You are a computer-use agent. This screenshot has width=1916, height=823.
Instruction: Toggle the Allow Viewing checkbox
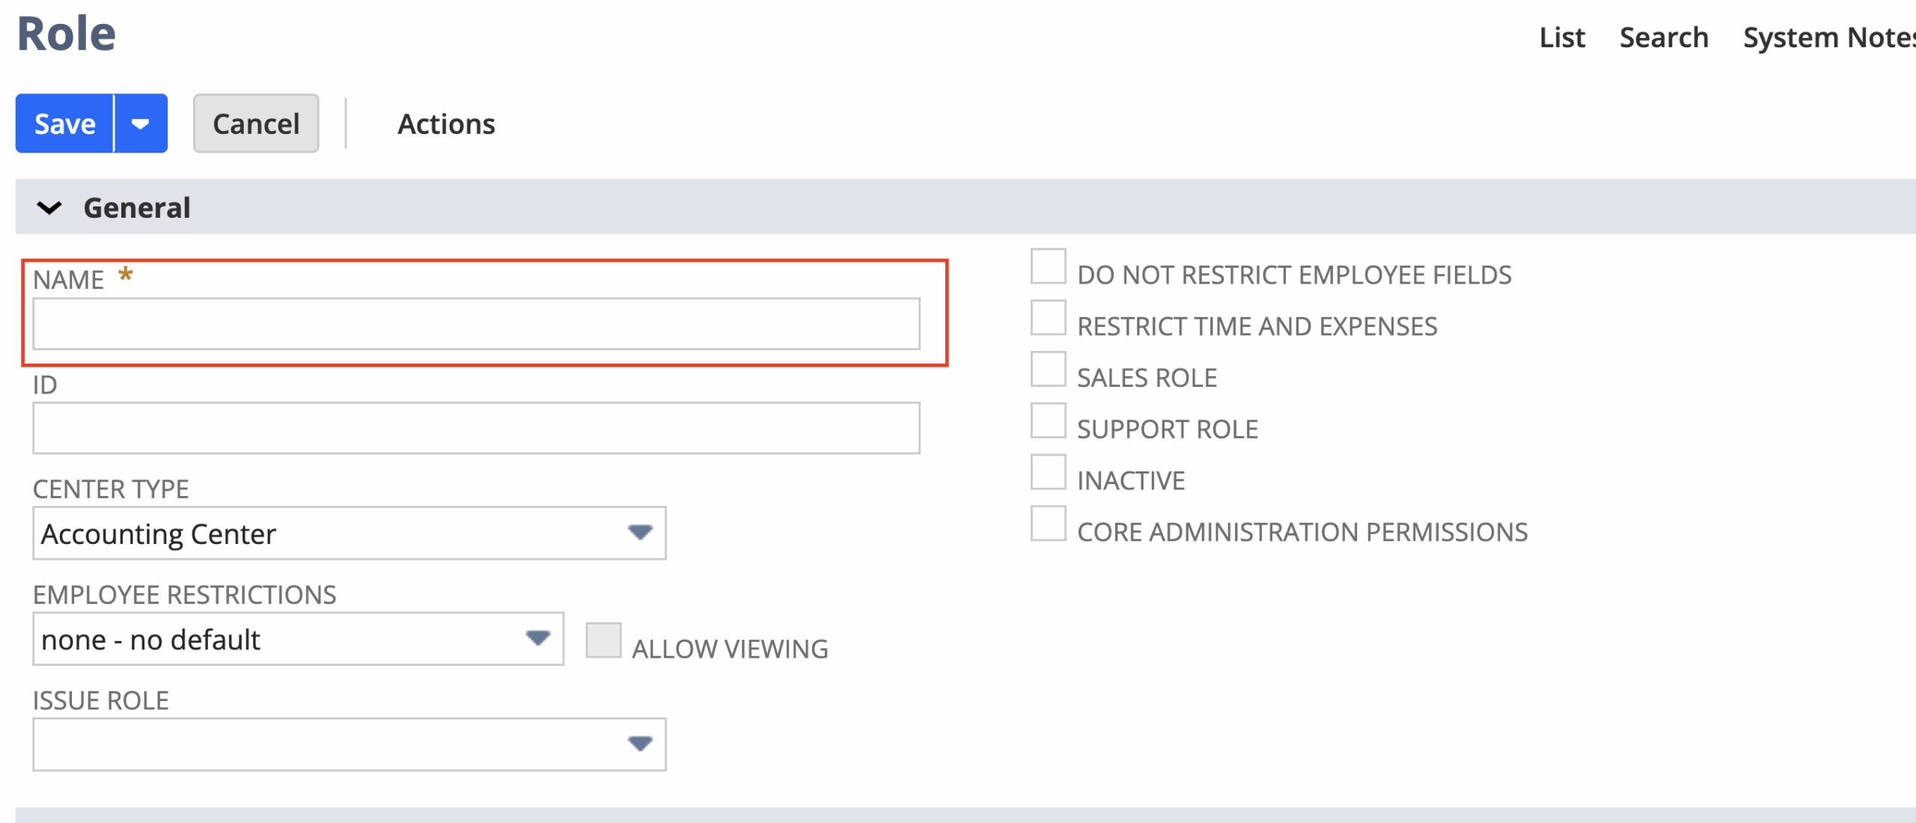tap(603, 640)
